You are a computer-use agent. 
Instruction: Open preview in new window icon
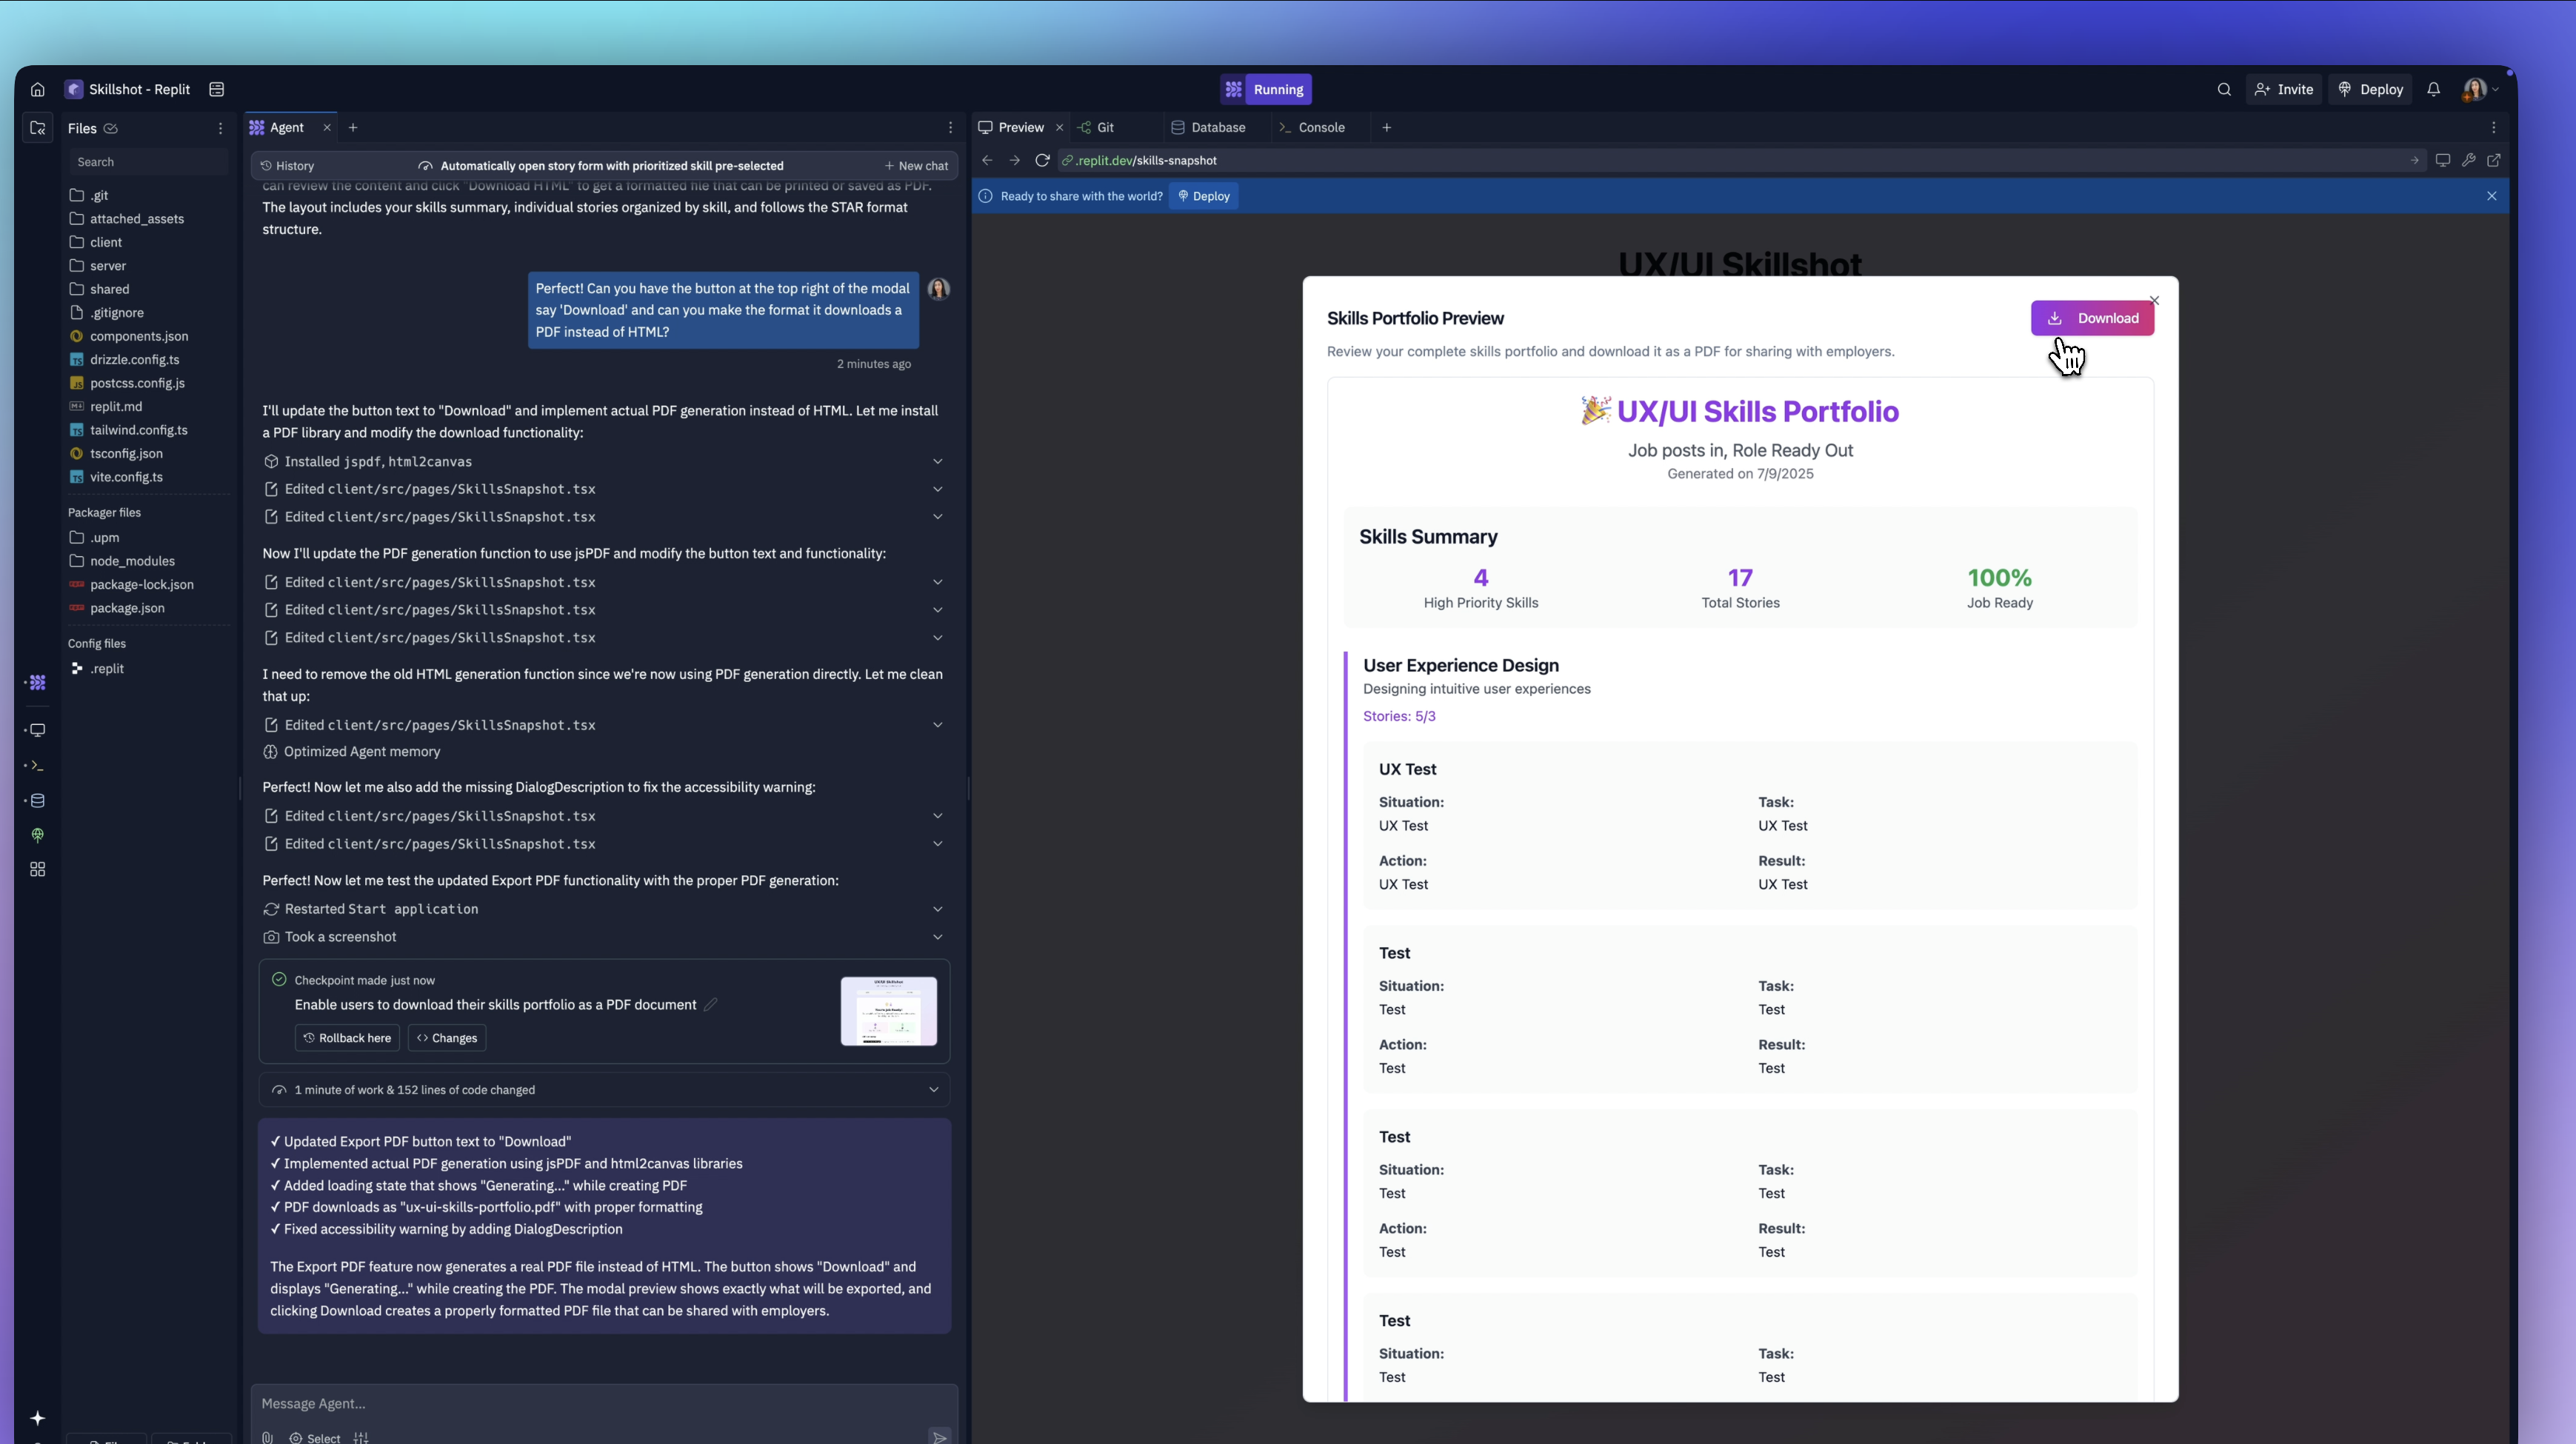tap(2494, 160)
